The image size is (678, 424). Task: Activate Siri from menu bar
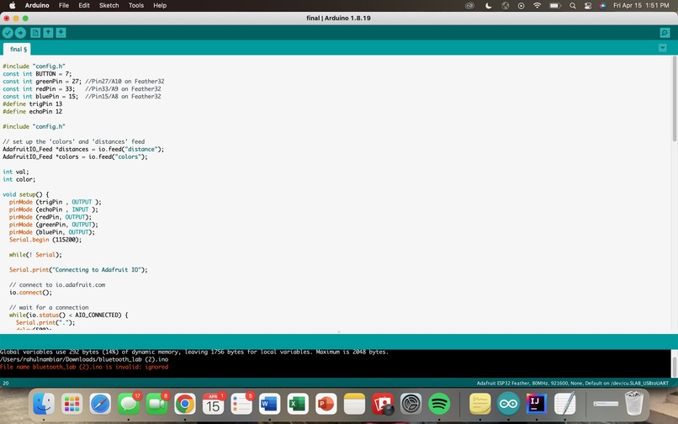click(x=602, y=6)
